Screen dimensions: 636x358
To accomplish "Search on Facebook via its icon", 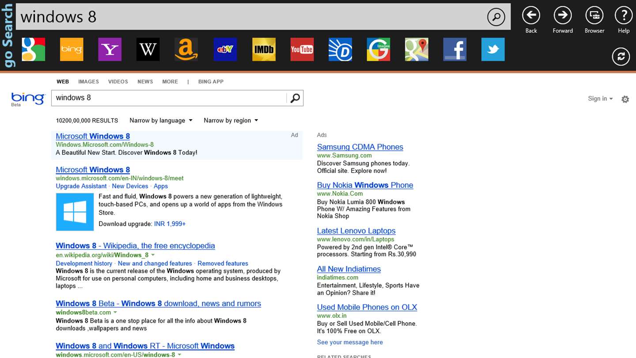I will point(455,50).
